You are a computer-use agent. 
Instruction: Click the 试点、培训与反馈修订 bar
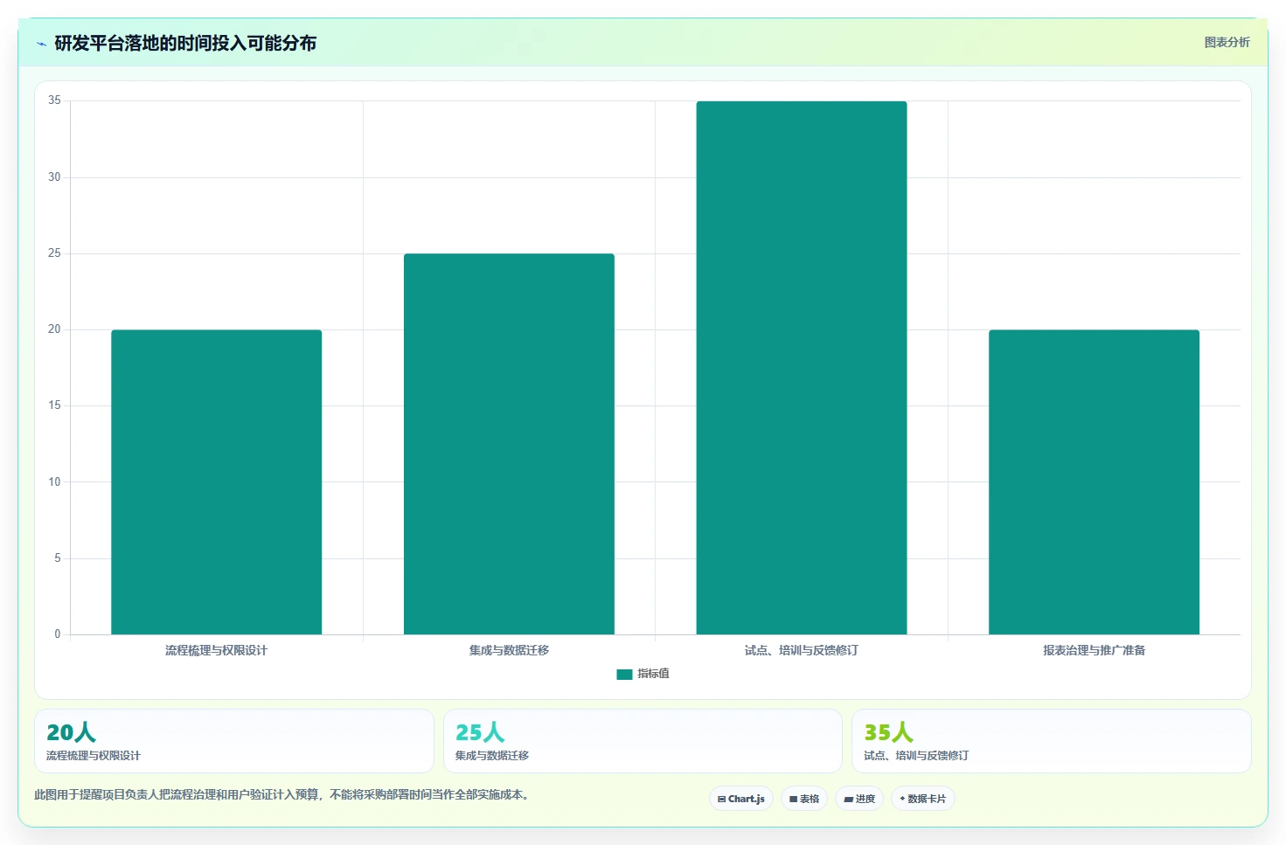[x=802, y=368]
